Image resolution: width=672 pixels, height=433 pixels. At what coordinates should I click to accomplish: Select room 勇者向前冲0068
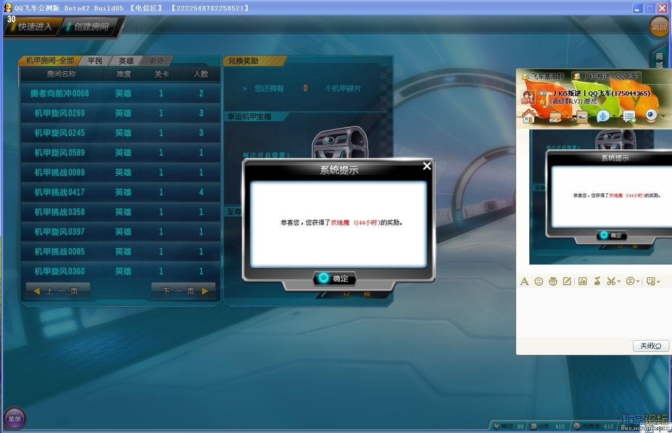pos(120,93)
